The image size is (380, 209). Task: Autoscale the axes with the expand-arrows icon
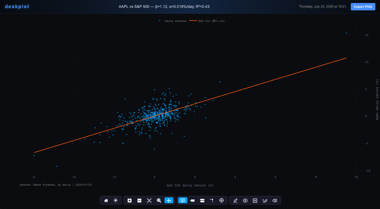(x=149, y=201)
